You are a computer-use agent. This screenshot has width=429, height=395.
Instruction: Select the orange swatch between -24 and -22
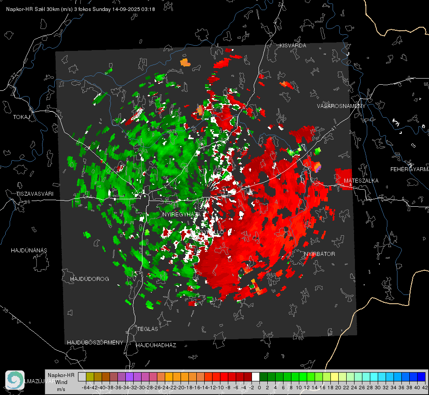[169, 377]
